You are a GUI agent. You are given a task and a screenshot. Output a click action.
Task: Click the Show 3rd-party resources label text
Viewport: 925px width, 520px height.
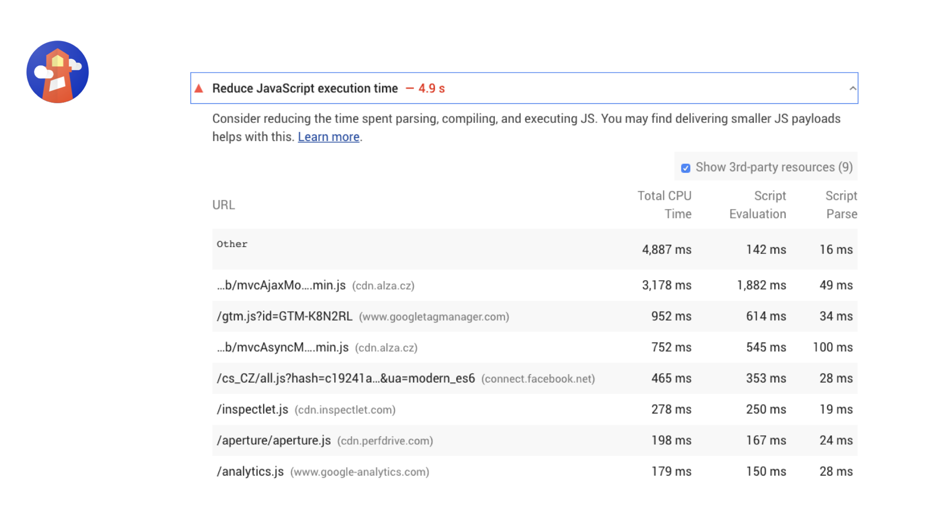tap(774, 167)
